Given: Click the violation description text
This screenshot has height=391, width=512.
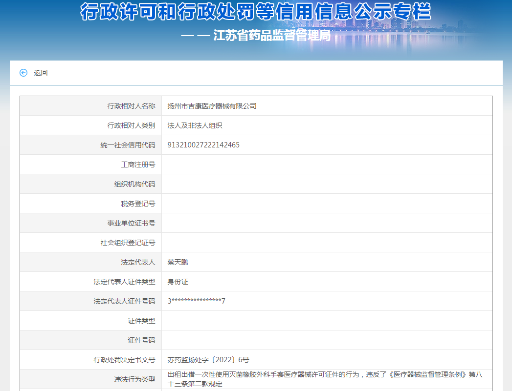Looking at the screenshot, I should [x=325, y=379].
